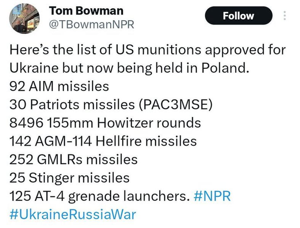This screenshot has width=300, height=228.
Task: Follow Tom Bowman with the Follow button
Action: point(239,16)
